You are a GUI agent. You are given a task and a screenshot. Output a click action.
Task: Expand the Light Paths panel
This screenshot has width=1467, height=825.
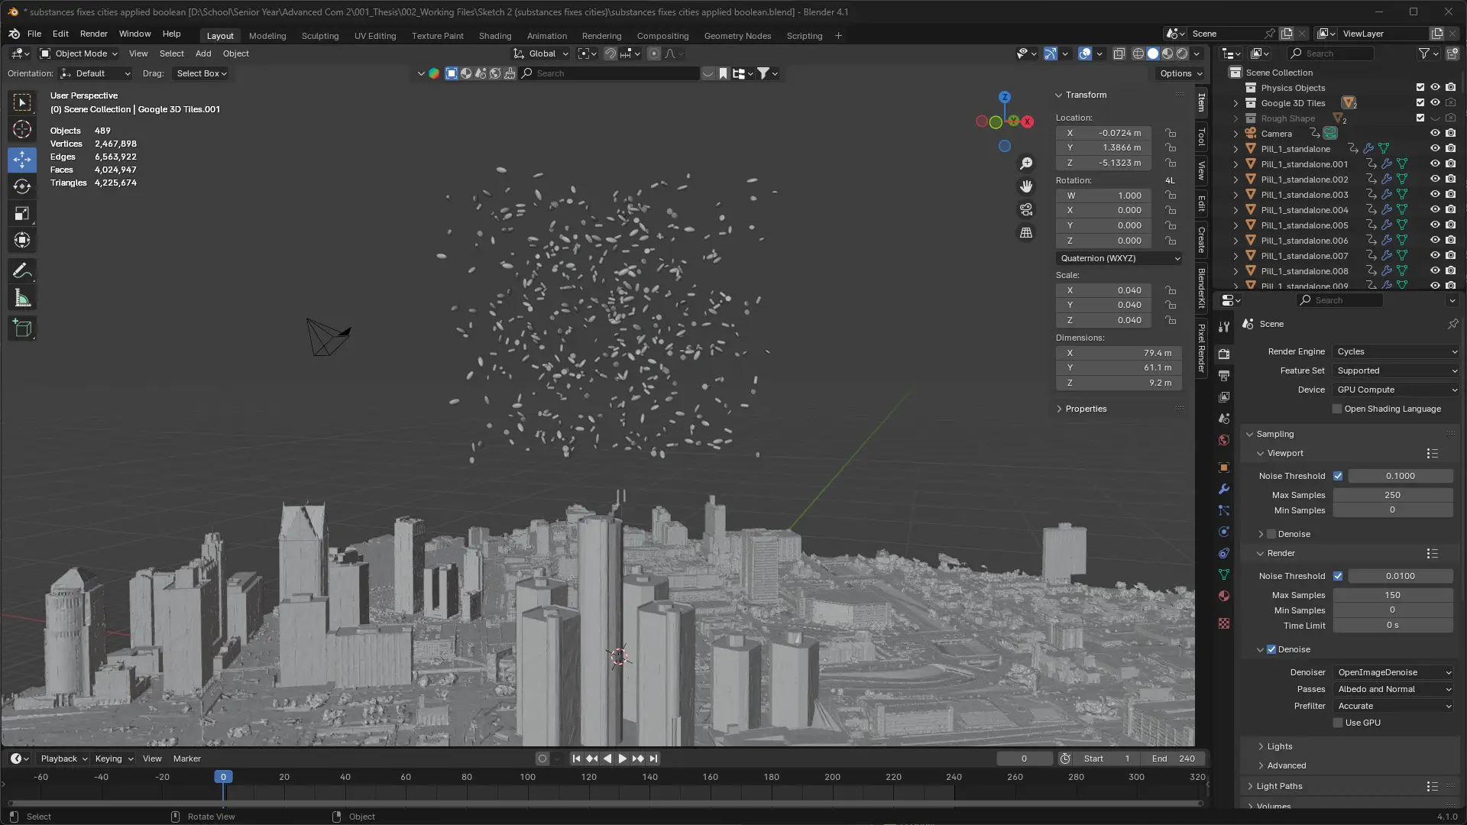1279,786
